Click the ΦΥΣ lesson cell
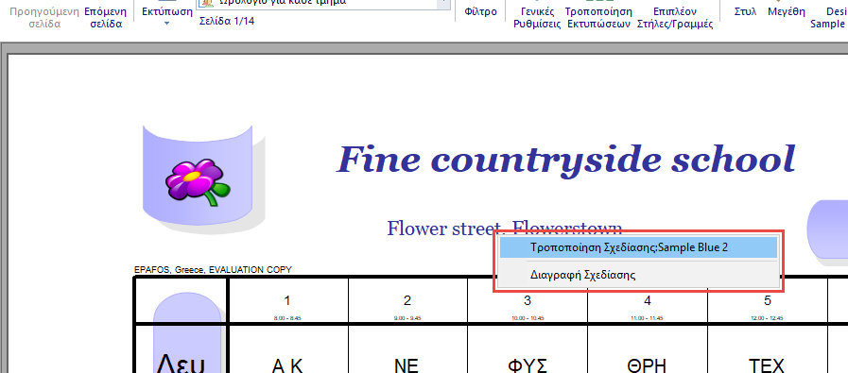This screenshot has height=373, width=848. click(528, 349)
